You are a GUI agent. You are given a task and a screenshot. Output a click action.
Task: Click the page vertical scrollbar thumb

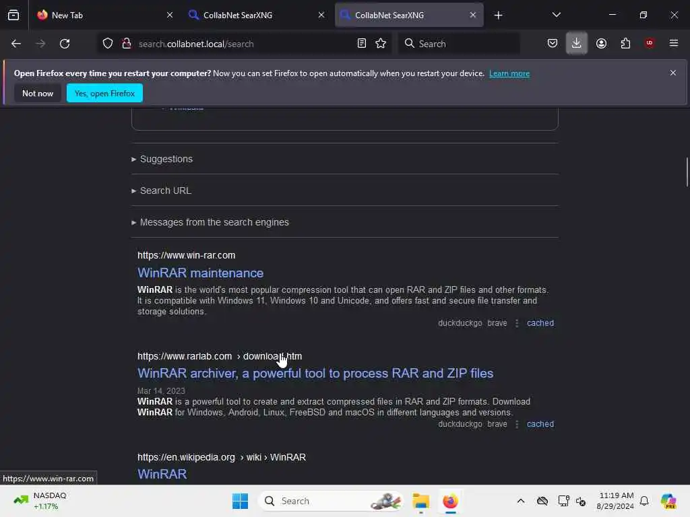point(687,172)
